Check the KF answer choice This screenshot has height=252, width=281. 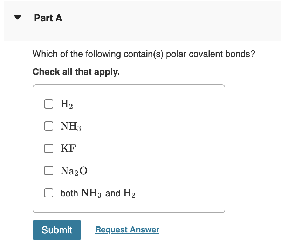pos(48,148)
